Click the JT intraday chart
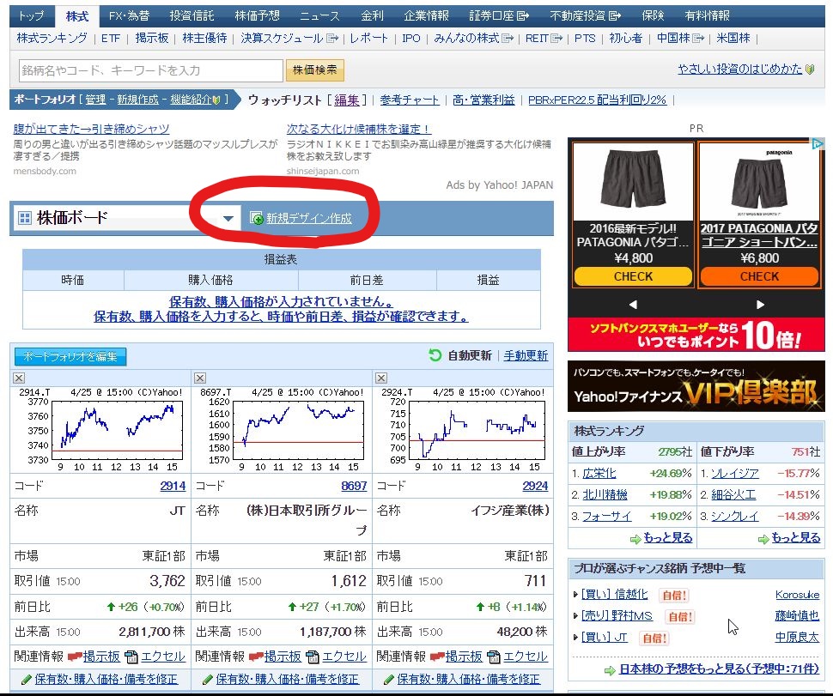 (x=101, y=429)
